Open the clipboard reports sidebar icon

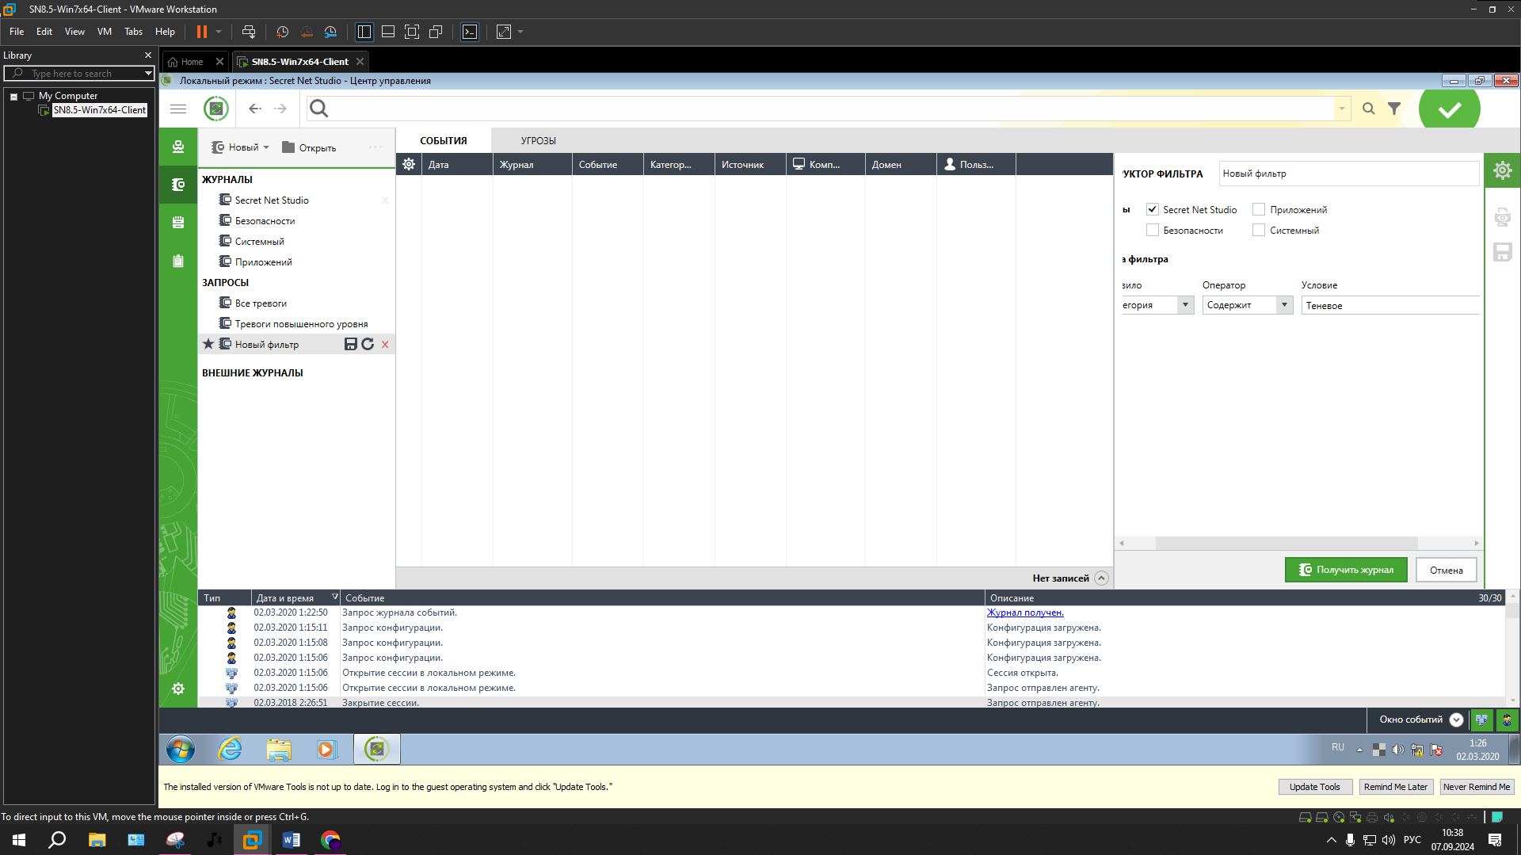pyautogui.click(x=178, y=261)
